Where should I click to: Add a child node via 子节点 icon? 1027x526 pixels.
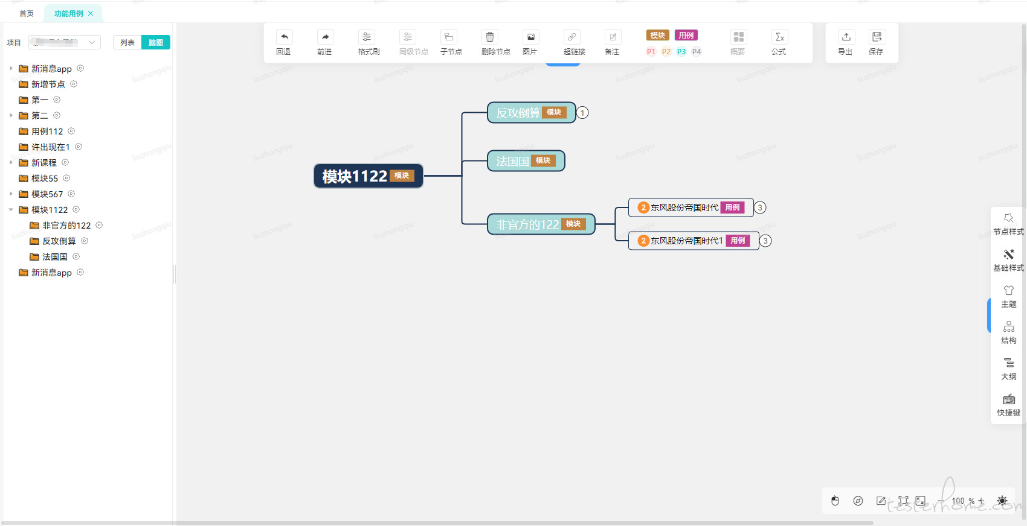(449, 37)
